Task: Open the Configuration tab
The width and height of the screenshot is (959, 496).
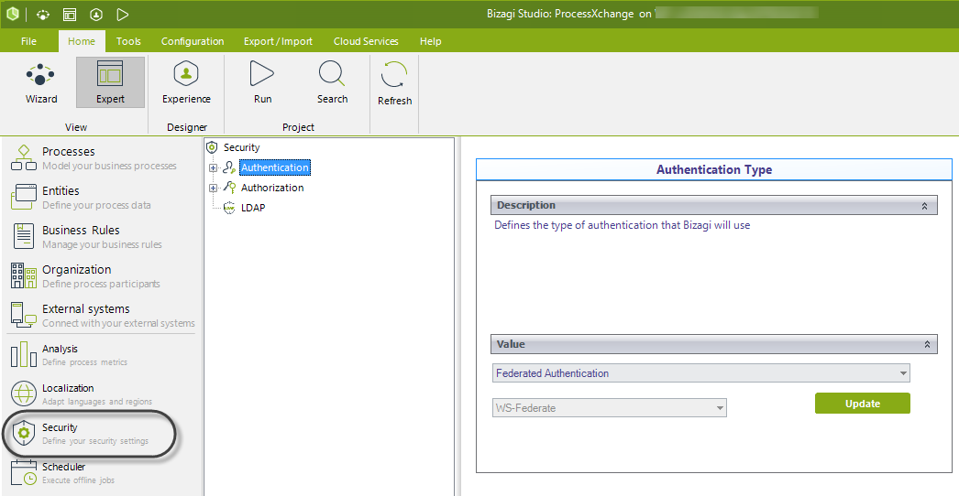Action: [193, 41]
